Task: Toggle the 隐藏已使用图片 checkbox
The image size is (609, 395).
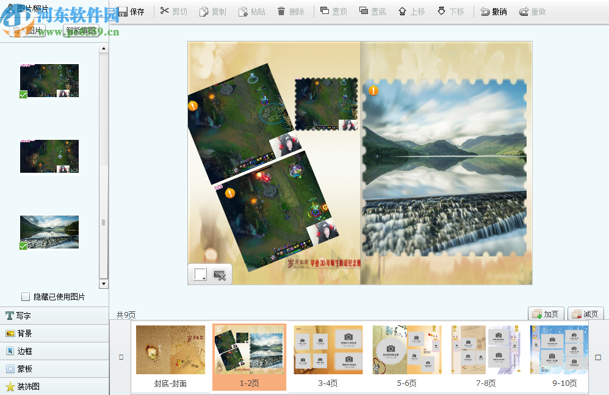Action: (x=26, y=297)
